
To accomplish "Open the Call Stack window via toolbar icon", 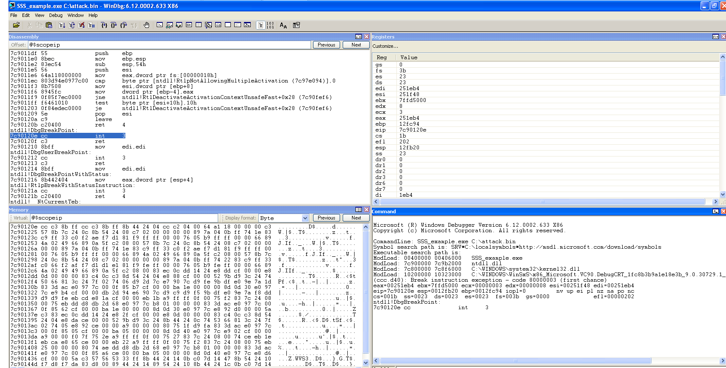I will click(x=208, y=25).
